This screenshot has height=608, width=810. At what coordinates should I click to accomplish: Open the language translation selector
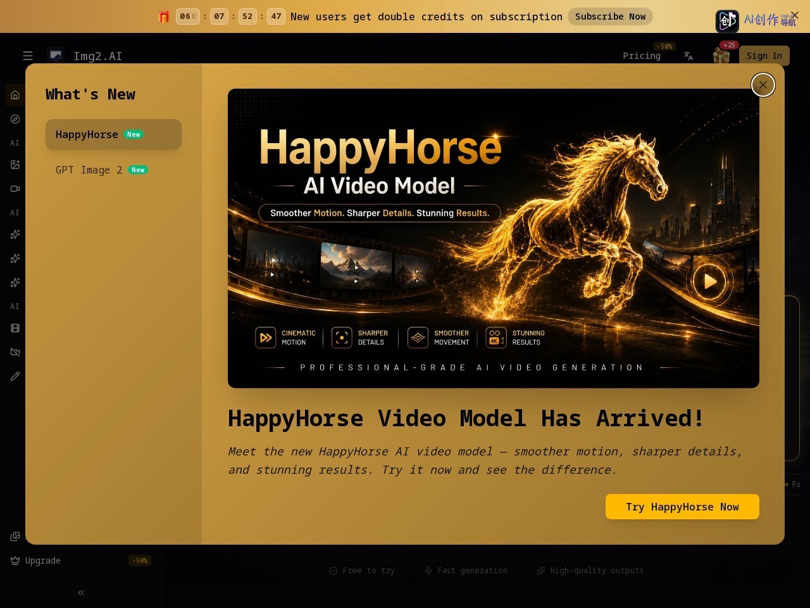[x=688, y=56]
